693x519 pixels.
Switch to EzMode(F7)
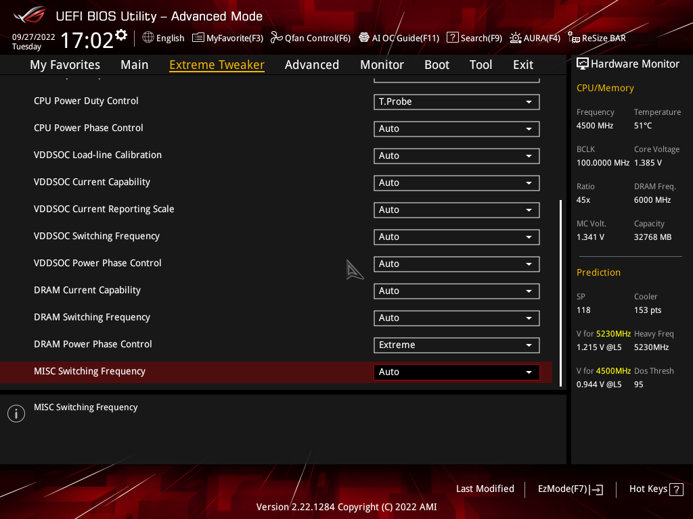coord(570,489)
